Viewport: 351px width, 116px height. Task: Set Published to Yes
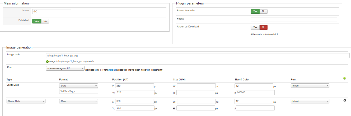point(37,21)
